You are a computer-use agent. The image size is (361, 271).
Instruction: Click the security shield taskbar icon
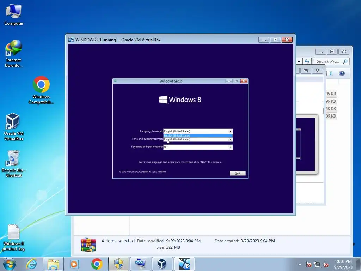point(119,264)
